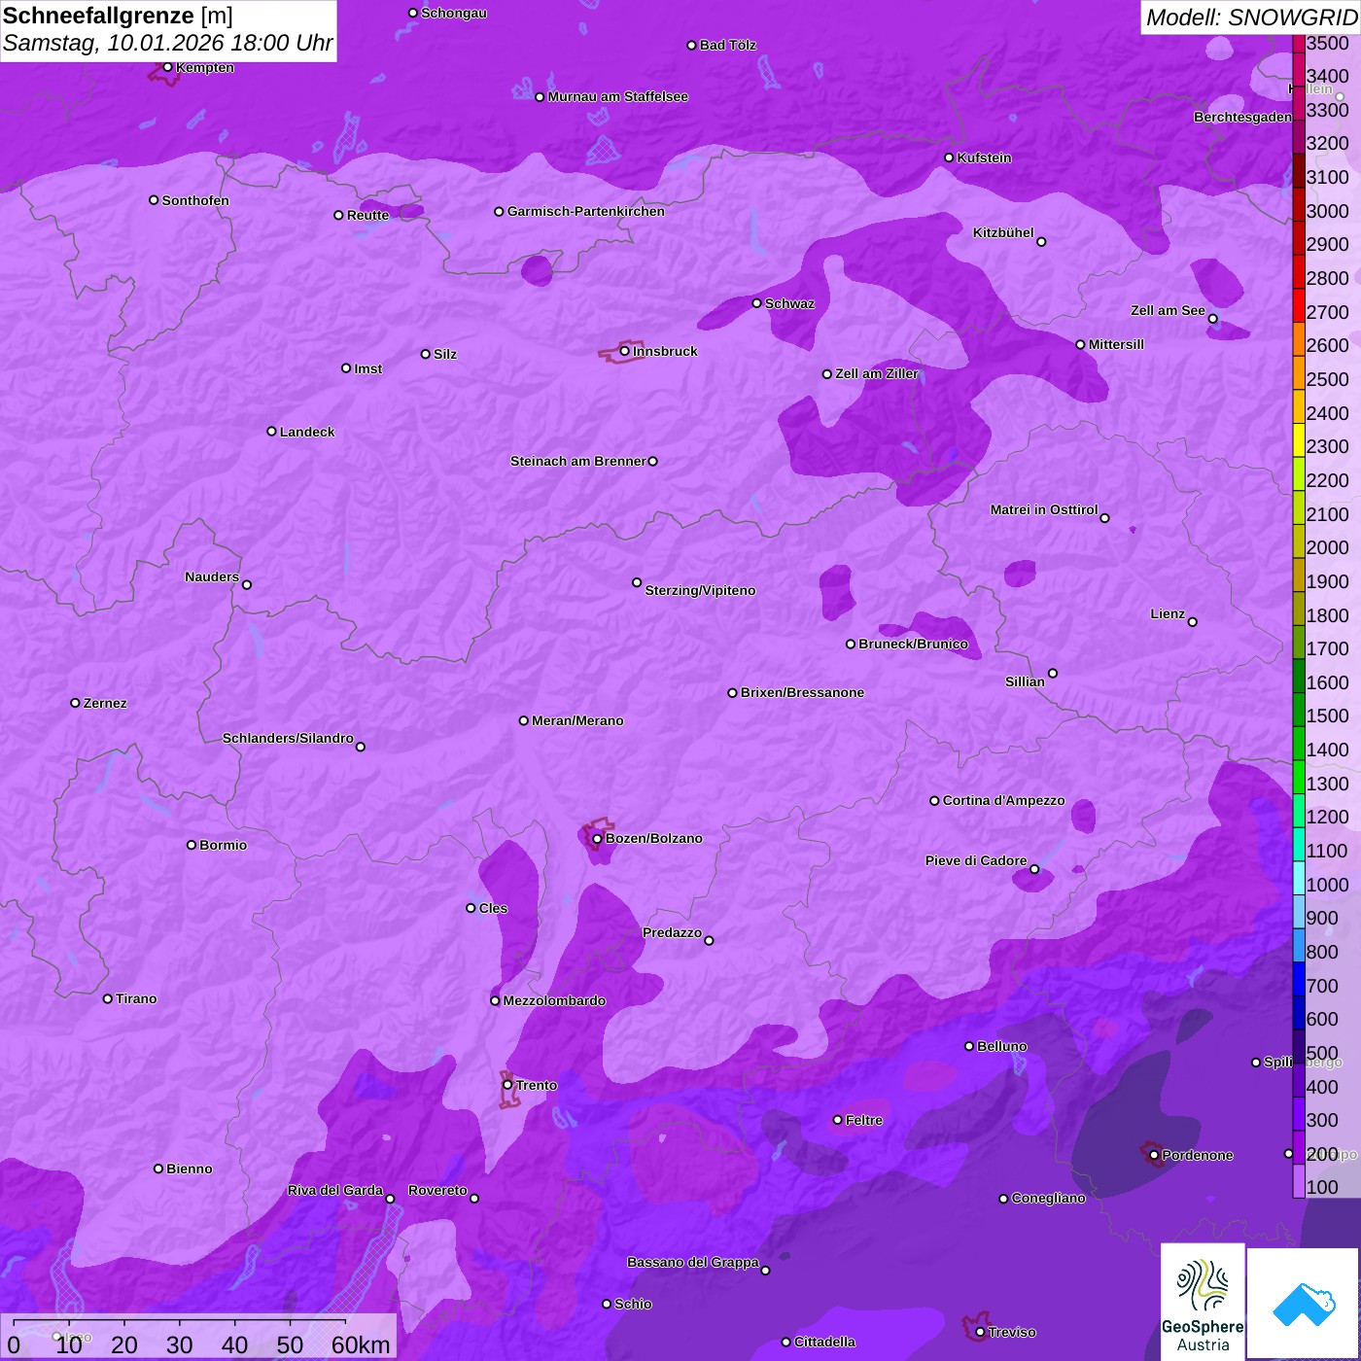This screenshot has width=1361, height=1361.
Task: Select the Pordenone city marker dot
Action: tap(1154, 1156)
